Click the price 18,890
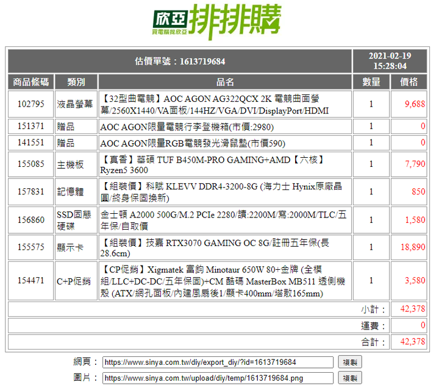 pyautogui.click(x=413, y=247)
